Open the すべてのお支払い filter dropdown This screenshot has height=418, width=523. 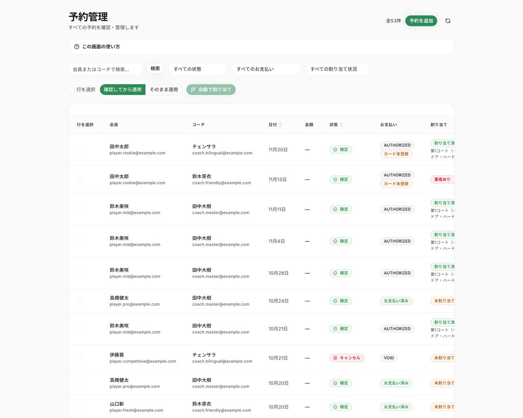click(x=266, y=69)
